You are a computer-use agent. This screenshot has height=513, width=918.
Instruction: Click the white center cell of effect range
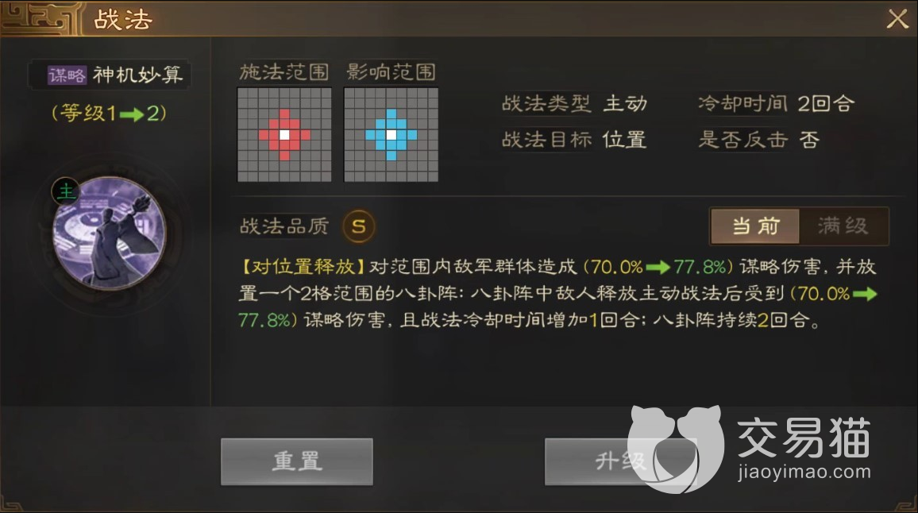[391, 135]
